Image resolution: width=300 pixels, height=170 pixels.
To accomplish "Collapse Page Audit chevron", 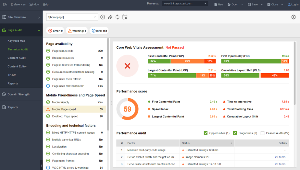I will pyautogui.click(x=39, y=30).
